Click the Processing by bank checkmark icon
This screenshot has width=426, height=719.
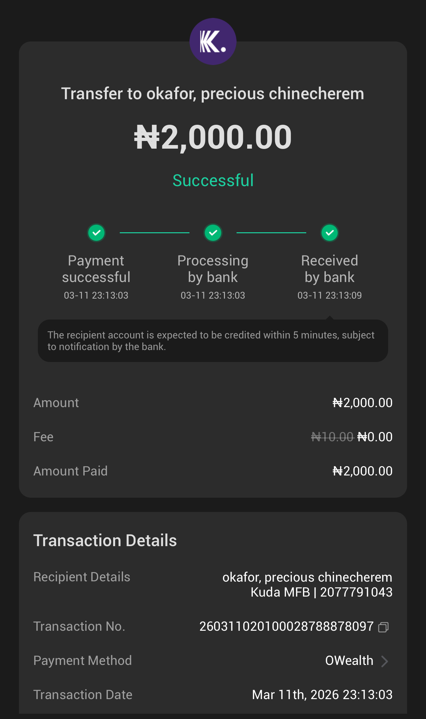click(213, 233)
